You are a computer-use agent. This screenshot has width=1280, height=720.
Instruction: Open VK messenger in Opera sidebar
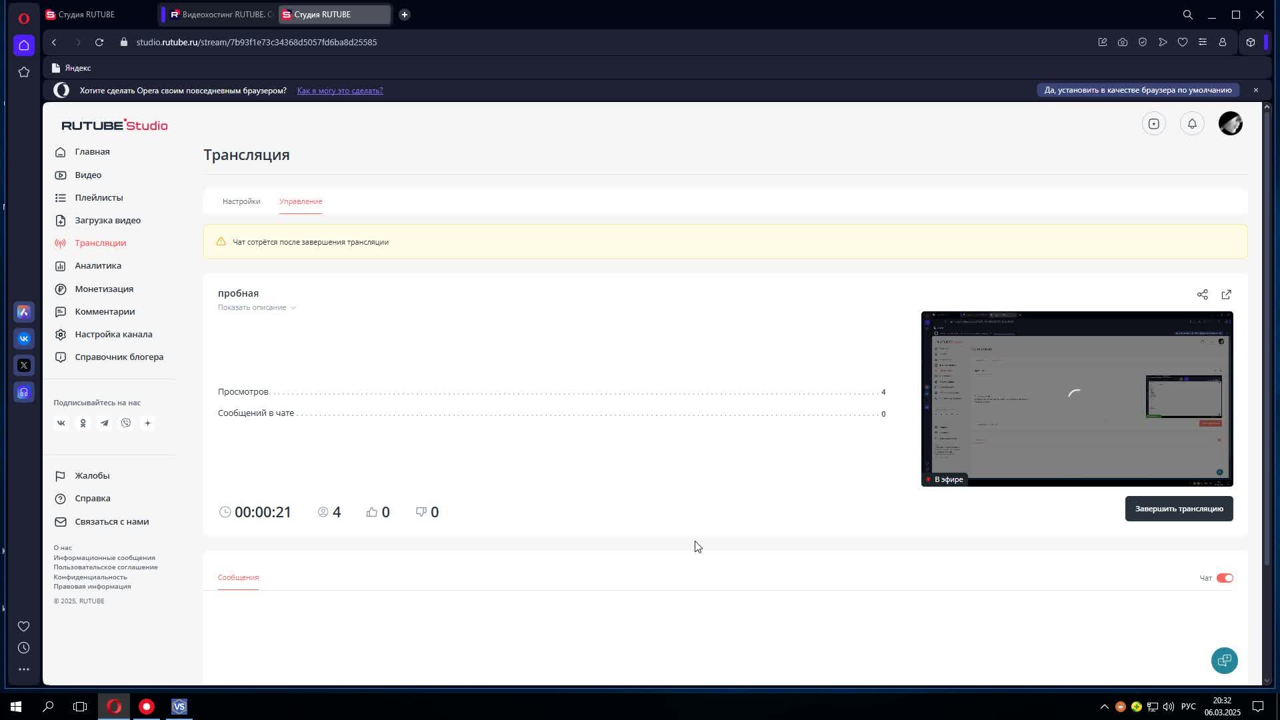24,339
